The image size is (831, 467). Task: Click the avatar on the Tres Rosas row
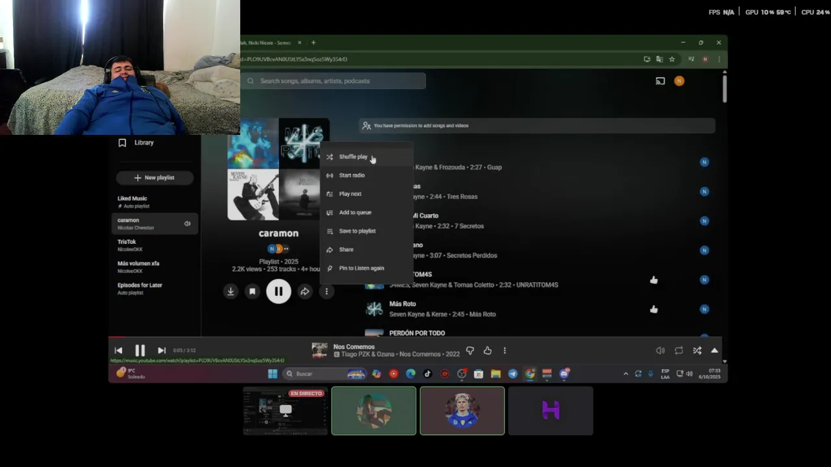[x=704, y=191]
